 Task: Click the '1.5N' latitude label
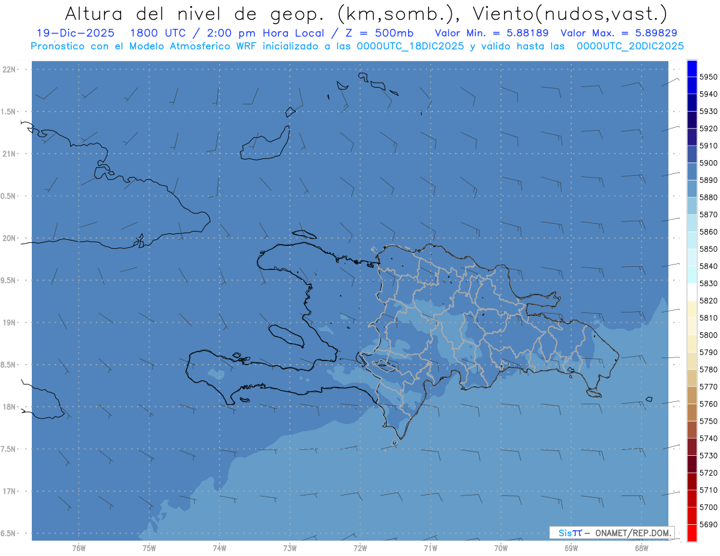pos(8,112)
